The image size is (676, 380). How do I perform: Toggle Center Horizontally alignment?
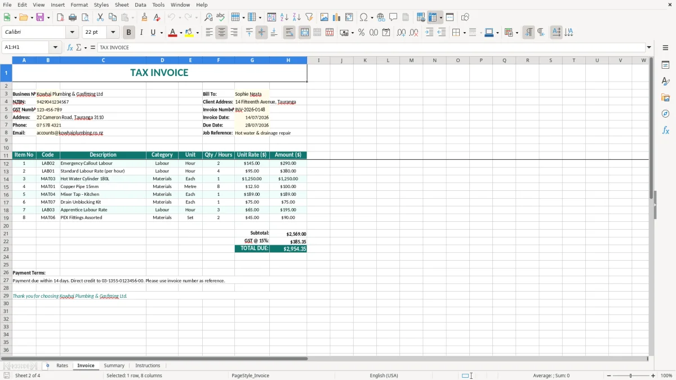221,33
